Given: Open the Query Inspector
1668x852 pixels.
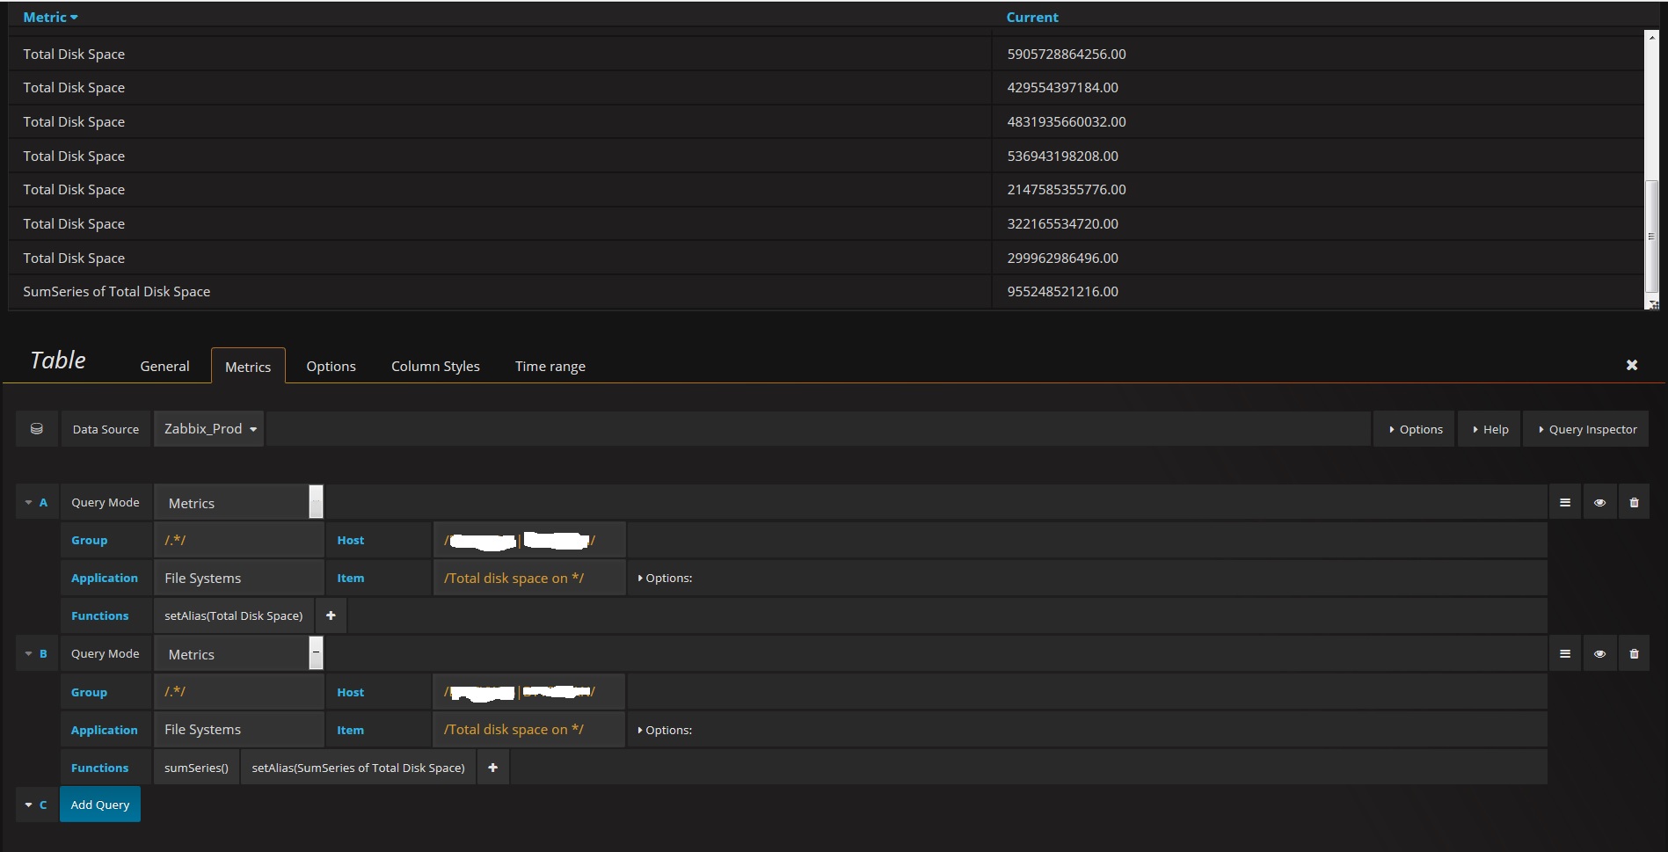Looking at the screenshot, I should point(1586,428).
